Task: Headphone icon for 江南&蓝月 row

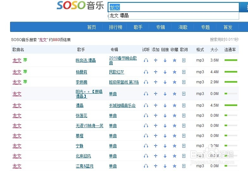Action: (x=146, y=166)
